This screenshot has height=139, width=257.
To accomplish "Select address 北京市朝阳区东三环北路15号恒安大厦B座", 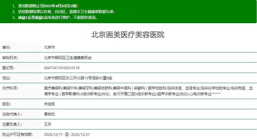I will [78, 78].
